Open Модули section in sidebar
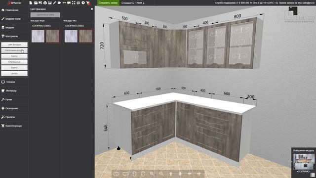 [14, 28]
